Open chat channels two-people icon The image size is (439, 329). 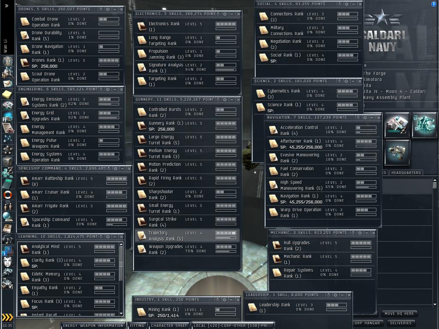point(8,205)
